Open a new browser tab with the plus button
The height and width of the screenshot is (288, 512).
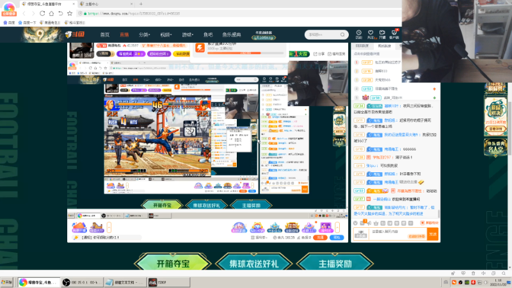[141, 4]
